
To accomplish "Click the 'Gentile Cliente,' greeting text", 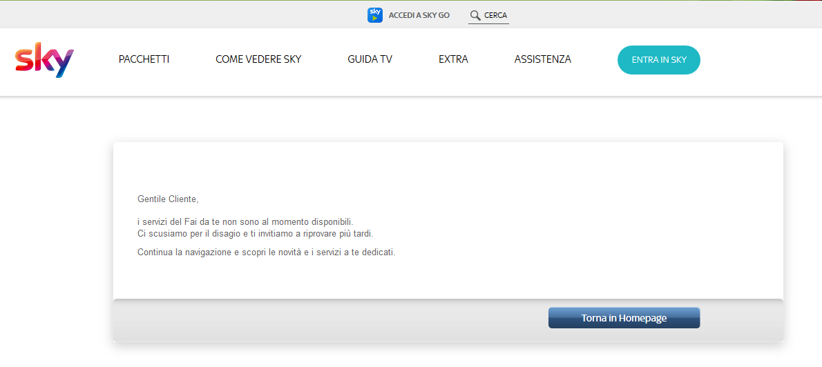I will 169,199.
